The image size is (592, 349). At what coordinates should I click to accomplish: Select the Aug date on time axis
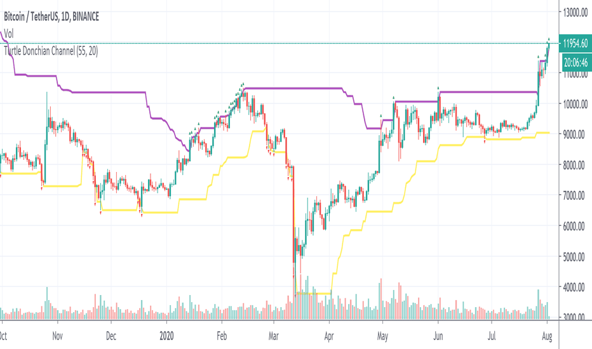pos(547,336)
